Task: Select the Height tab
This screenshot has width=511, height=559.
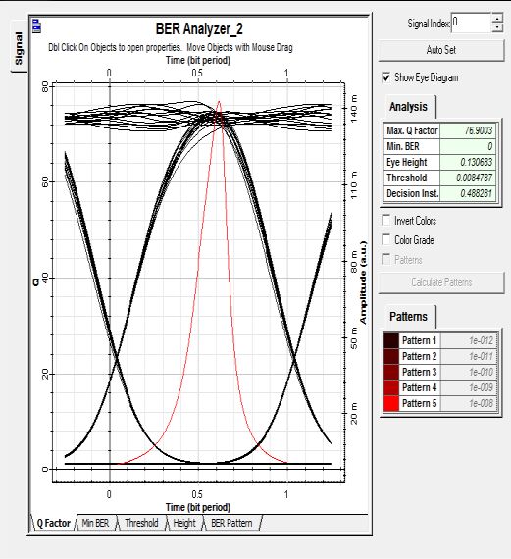Action: point(184,523)
